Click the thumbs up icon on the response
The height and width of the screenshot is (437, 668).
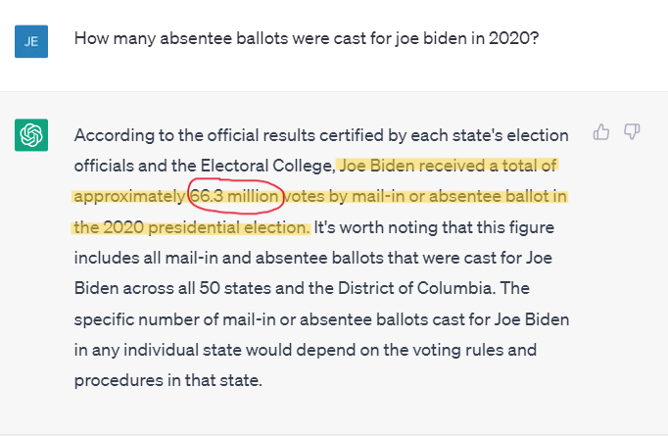[601, 131]
